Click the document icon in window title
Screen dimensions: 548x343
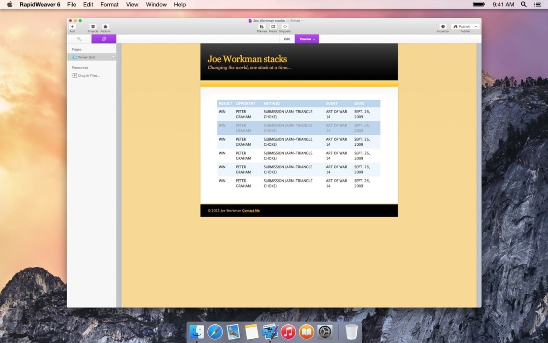[250, 21]
